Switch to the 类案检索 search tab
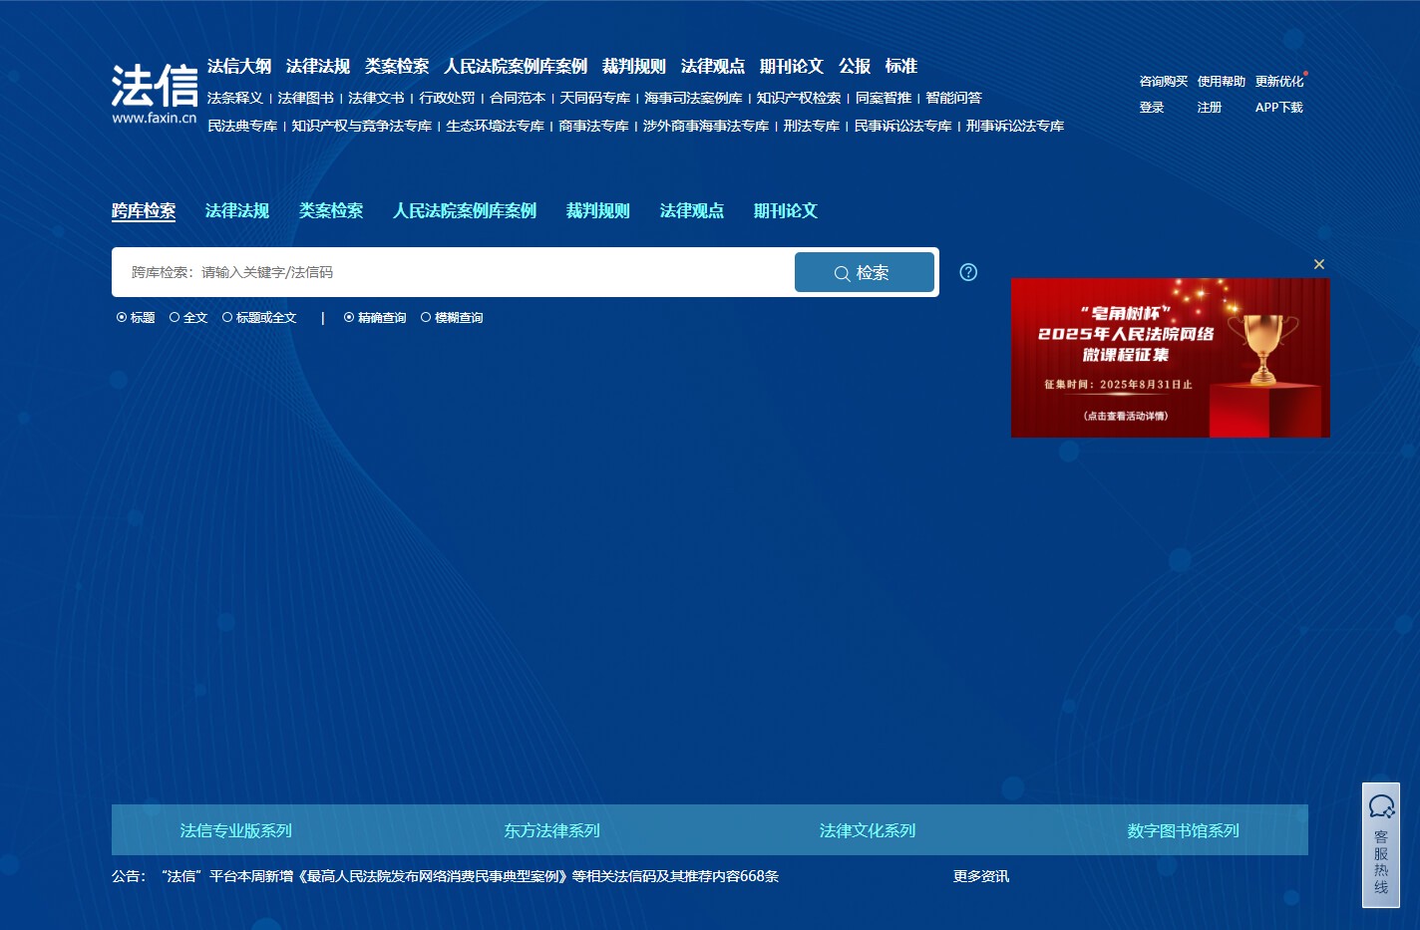Viewport: 1420px width, 930px height. tap(331, 210)
